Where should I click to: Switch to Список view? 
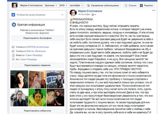point(131,5)
